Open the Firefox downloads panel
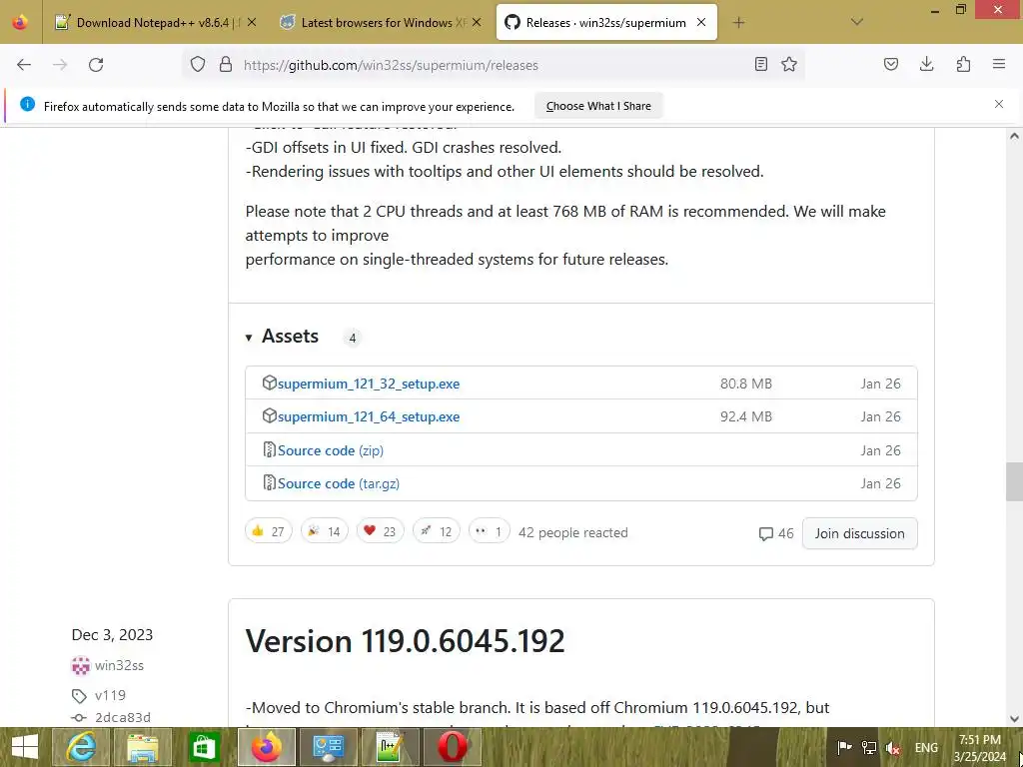The image size is (1023, 767). 927,65
